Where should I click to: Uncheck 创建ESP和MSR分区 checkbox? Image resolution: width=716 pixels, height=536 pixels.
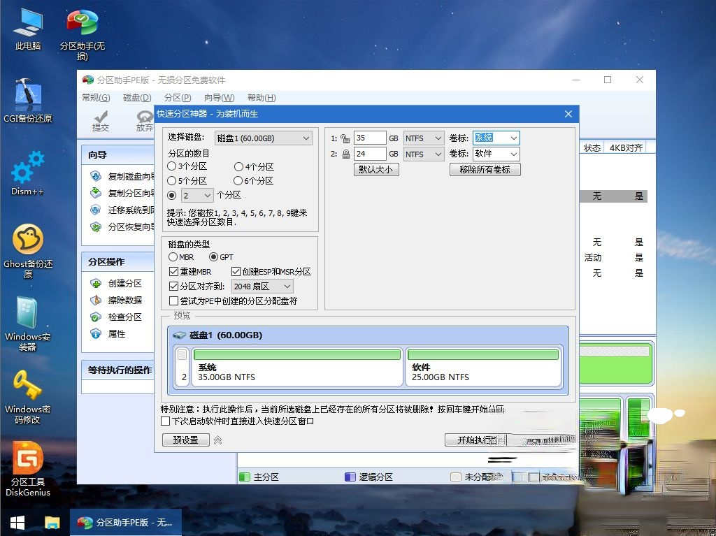[236, 272]
